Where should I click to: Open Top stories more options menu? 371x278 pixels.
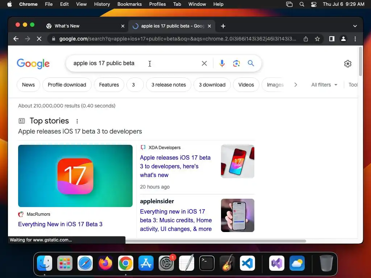77,121
